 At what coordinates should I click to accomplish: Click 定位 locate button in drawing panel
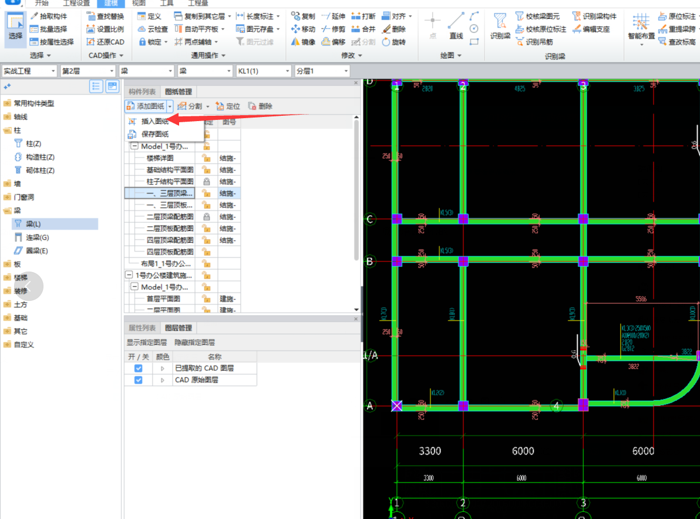(228, 106)
